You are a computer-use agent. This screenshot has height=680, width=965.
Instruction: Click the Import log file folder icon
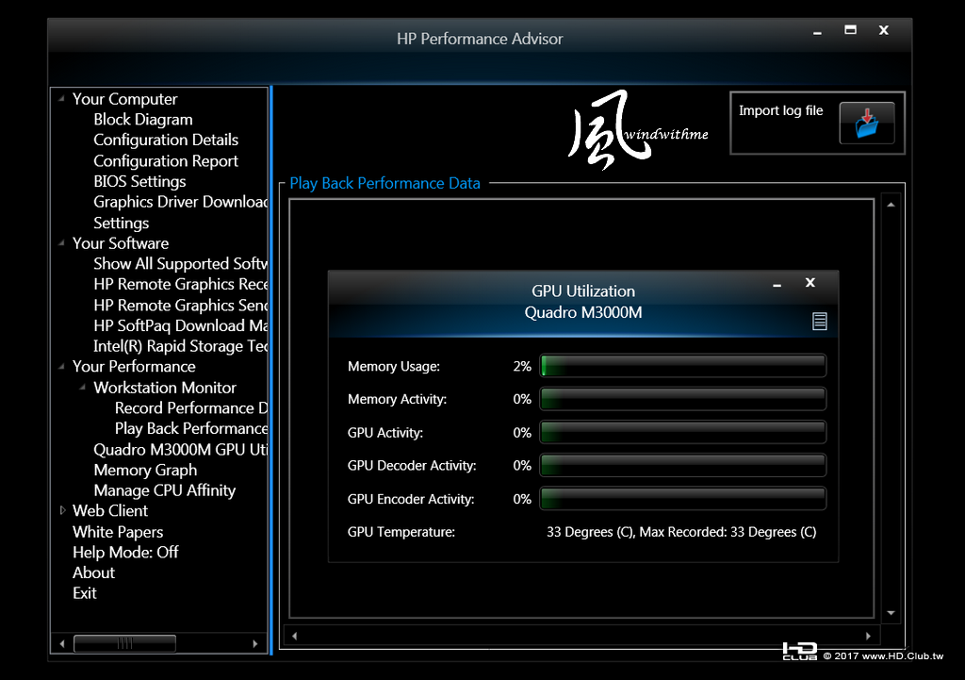point(867,124)
